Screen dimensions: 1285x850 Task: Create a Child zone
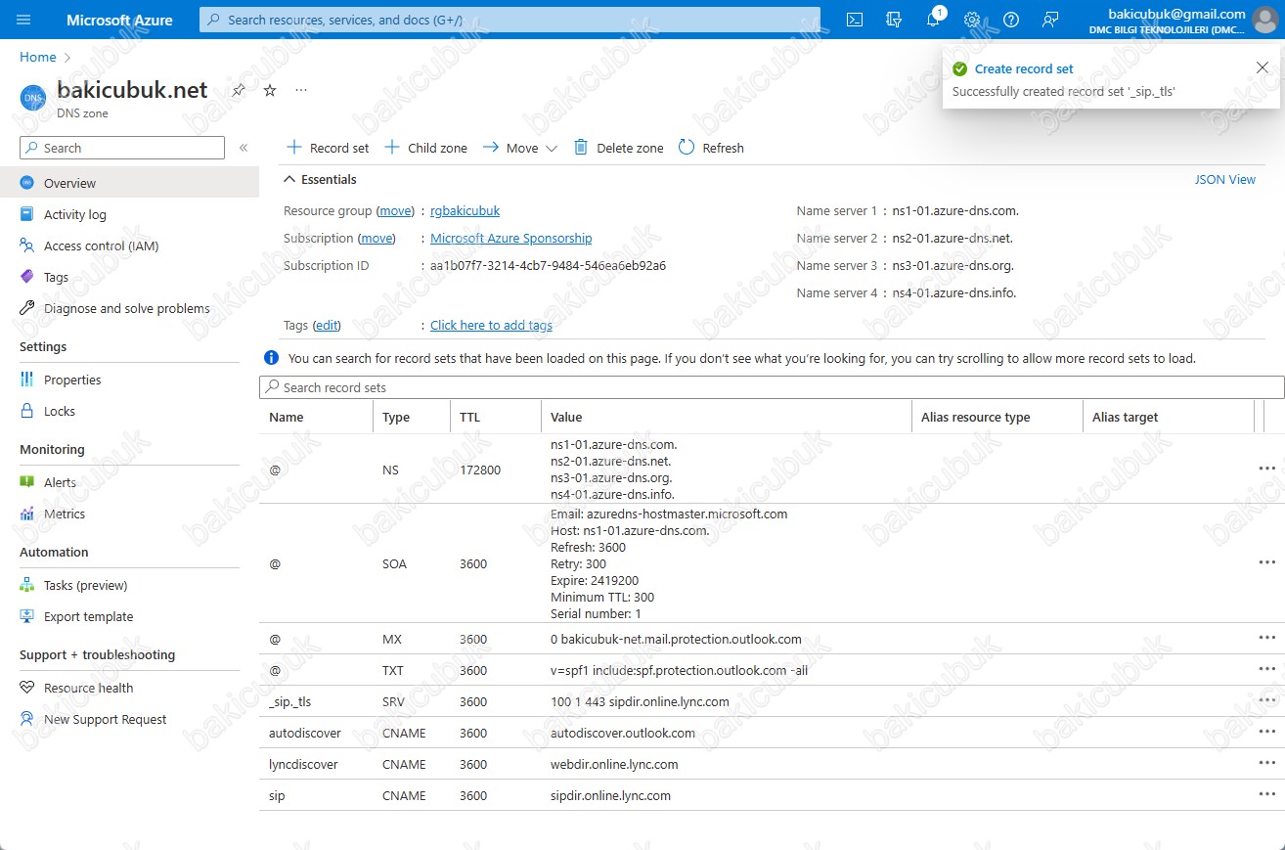[425, 148]
